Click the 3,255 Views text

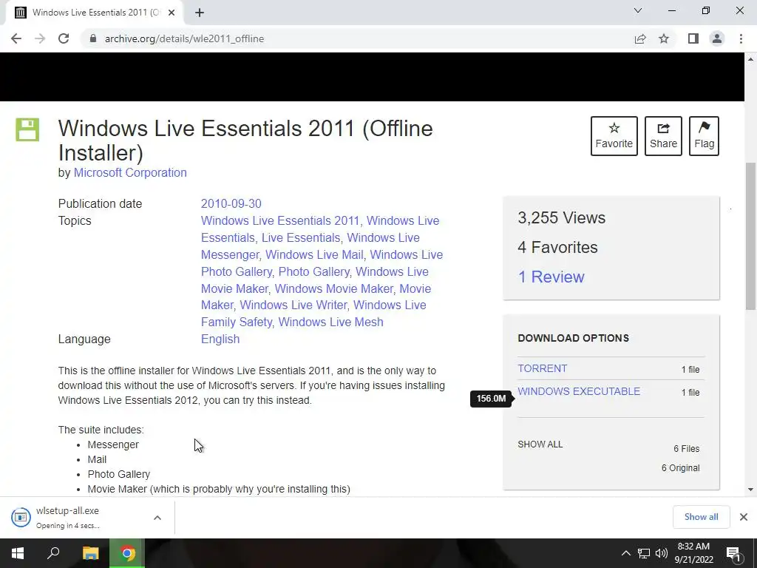(x=562, y=218)
